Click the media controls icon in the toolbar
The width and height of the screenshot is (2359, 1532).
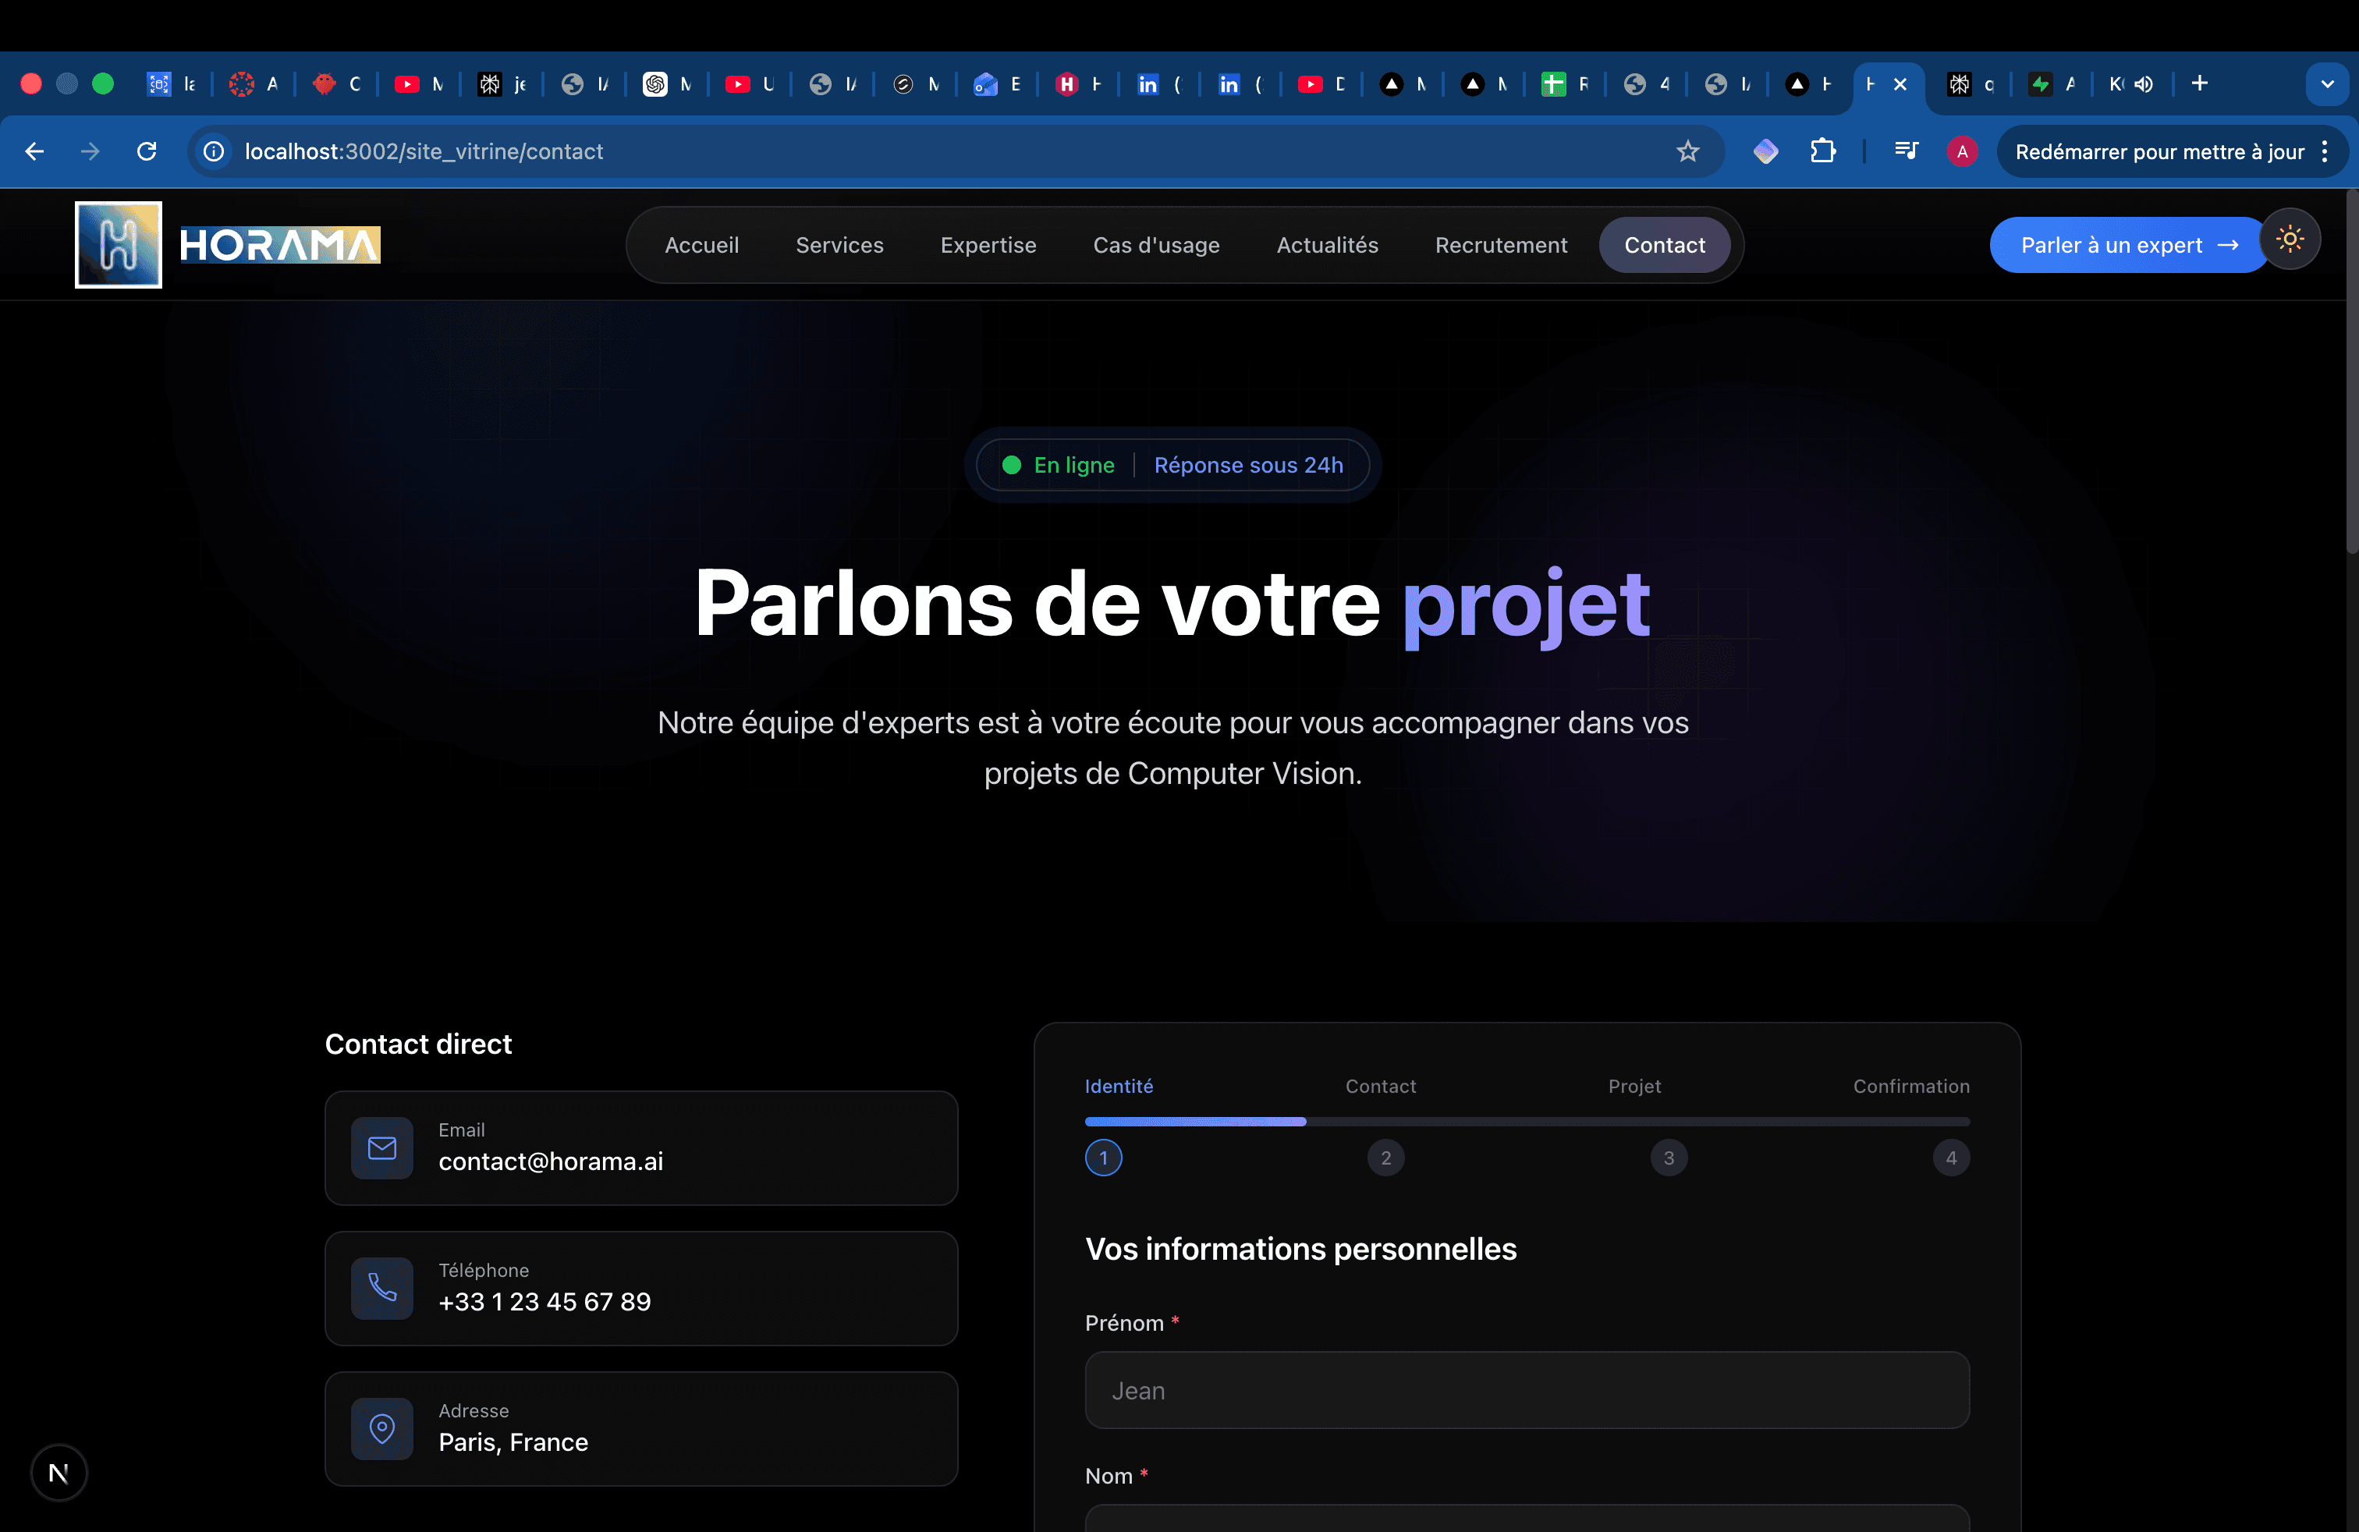[x=1906, y=151]
